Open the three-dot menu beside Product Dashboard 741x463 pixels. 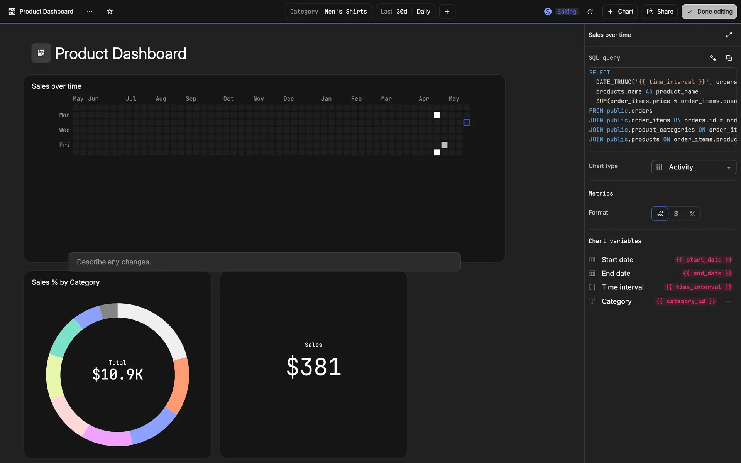click(90, 12)
